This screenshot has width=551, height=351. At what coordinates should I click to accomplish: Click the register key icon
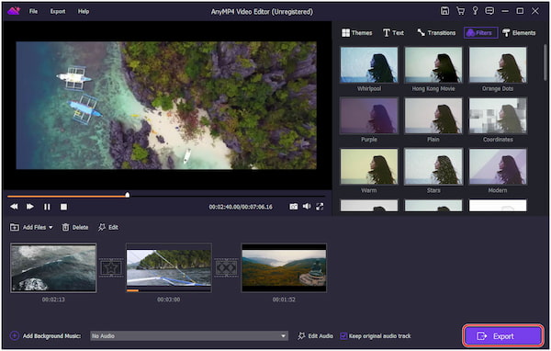coord(475,11)
